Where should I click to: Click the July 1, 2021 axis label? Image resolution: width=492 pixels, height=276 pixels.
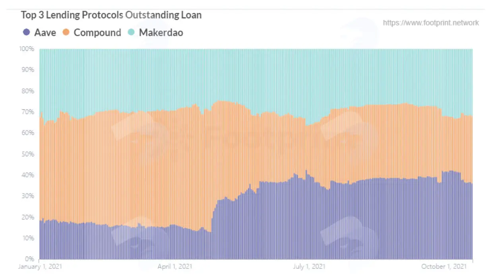click(x=309, y=266)
